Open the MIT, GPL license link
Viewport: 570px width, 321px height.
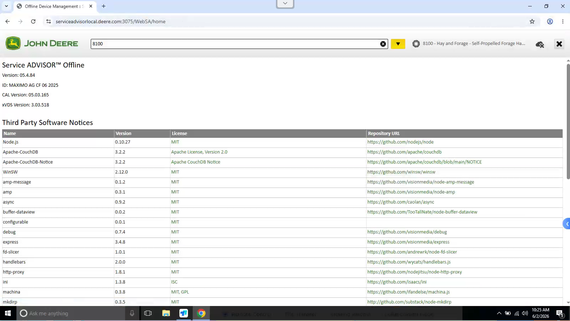click(180, 292)
